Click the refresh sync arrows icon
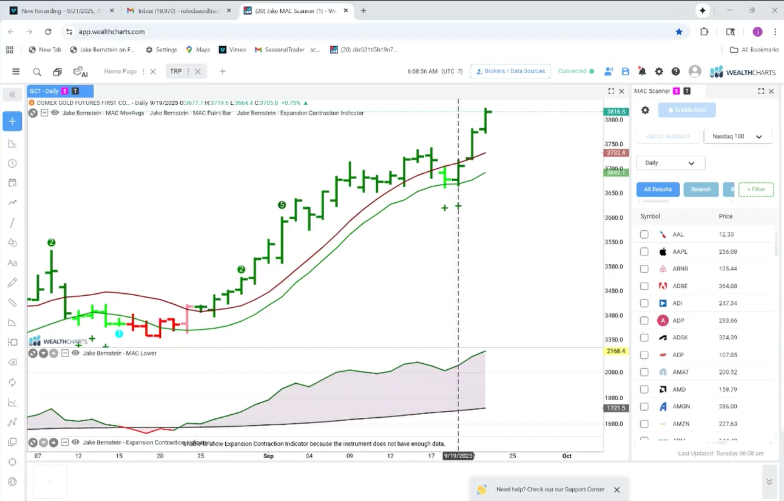This screenshot has height=501, width=784. tap(12, 382)
